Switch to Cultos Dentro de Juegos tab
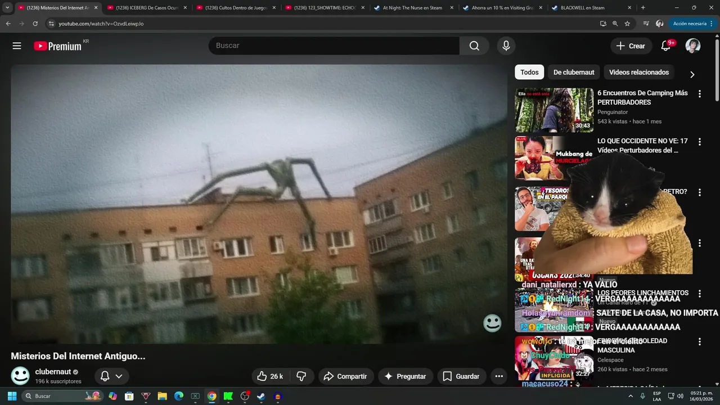720x405 pixels. point(236,8)
